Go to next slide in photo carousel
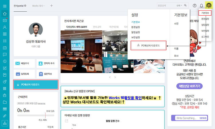 (115, 77)
